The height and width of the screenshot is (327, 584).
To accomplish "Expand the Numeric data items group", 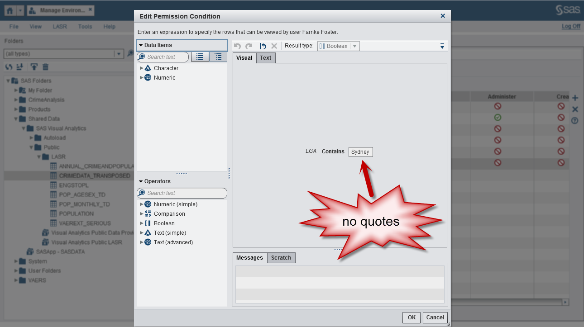I will point(142,77).
